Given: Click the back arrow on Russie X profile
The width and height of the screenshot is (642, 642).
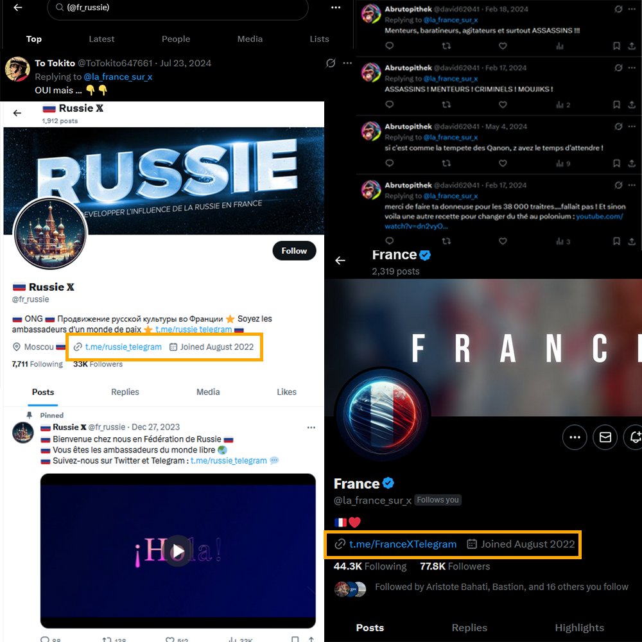Looking at the screenshot, I should (x=17, y=113).
